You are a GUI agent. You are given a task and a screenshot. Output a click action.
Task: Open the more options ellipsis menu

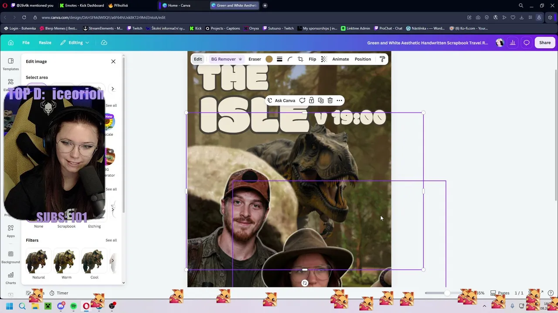[339, 100]
